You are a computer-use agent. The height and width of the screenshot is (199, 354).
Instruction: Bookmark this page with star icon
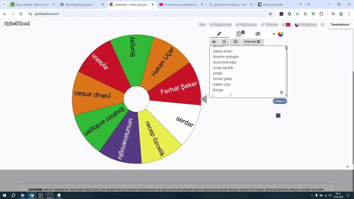(x=270, y=14)
